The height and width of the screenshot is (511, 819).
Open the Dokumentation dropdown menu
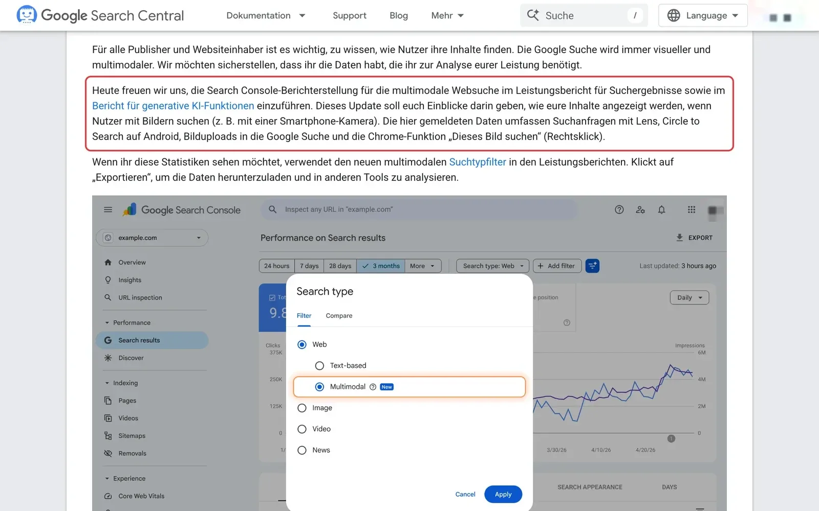266,15
